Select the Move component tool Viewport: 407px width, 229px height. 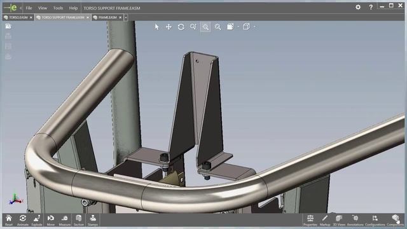tap(51, 220)
